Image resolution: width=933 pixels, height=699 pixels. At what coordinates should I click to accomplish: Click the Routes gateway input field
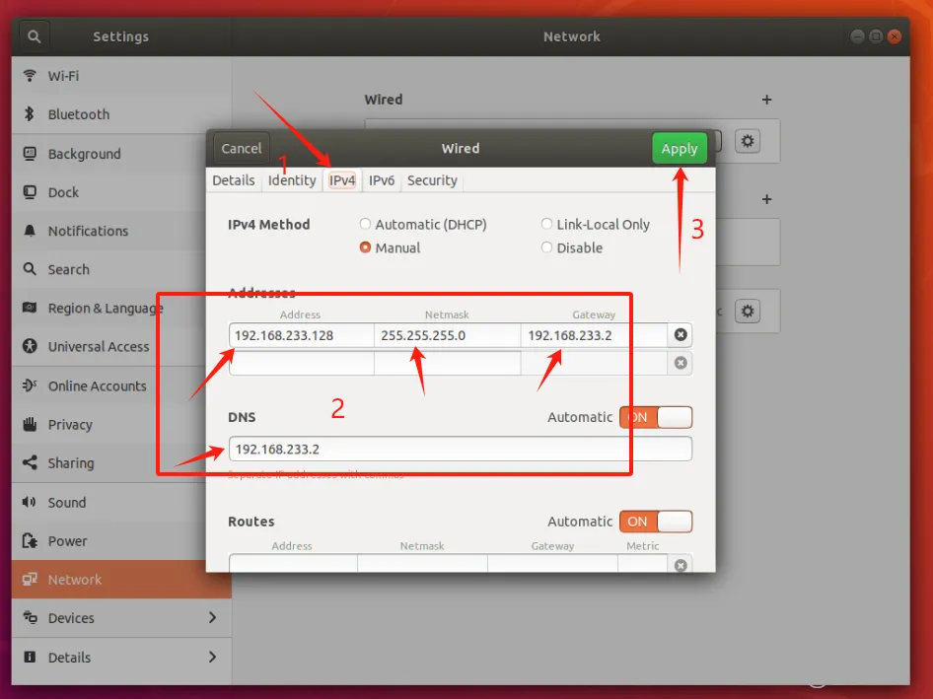click(552, 563)
